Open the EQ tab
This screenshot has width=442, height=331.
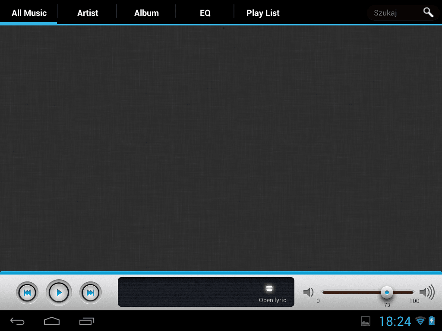[205, 12]
